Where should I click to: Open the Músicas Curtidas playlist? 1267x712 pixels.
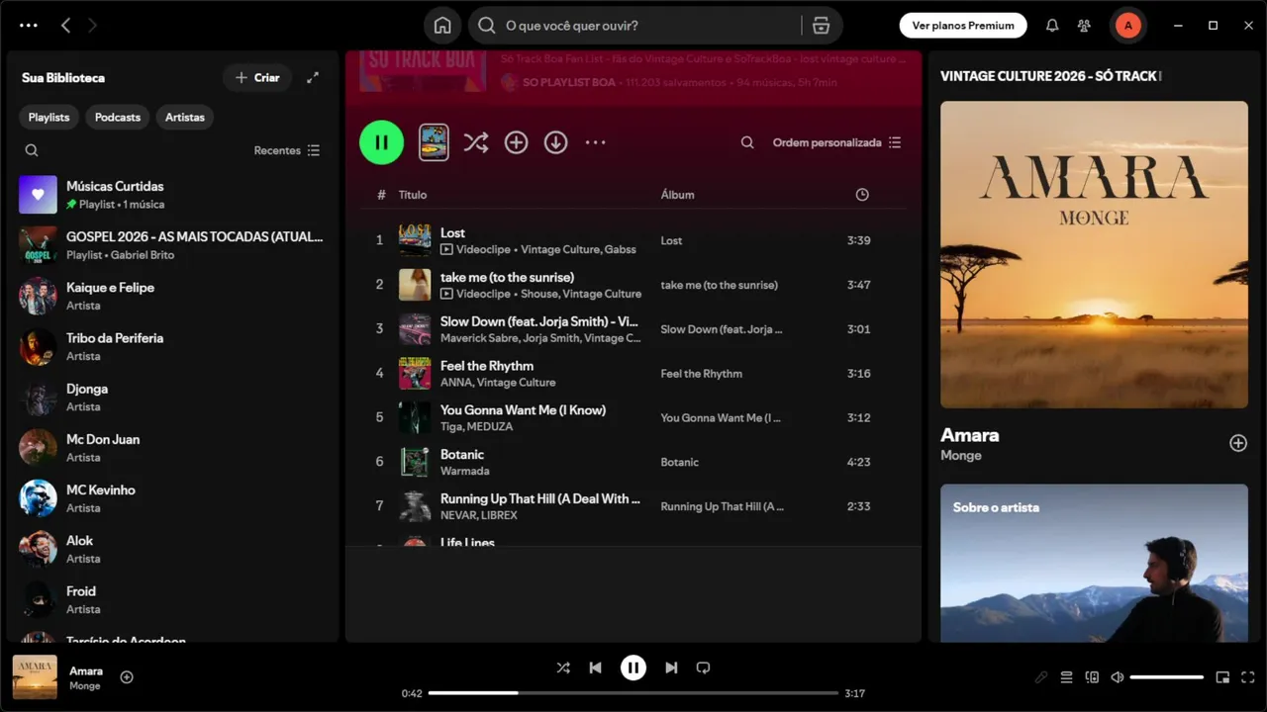pos(172,195)
